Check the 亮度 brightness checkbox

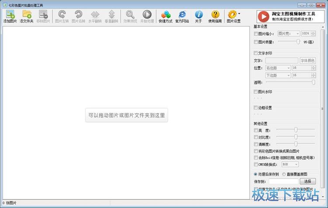click(x=256, y=130)
